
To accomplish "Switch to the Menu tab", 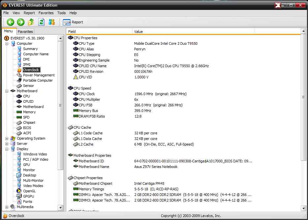I will 8,31.
